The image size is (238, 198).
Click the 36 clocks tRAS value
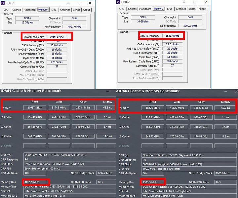57,58
